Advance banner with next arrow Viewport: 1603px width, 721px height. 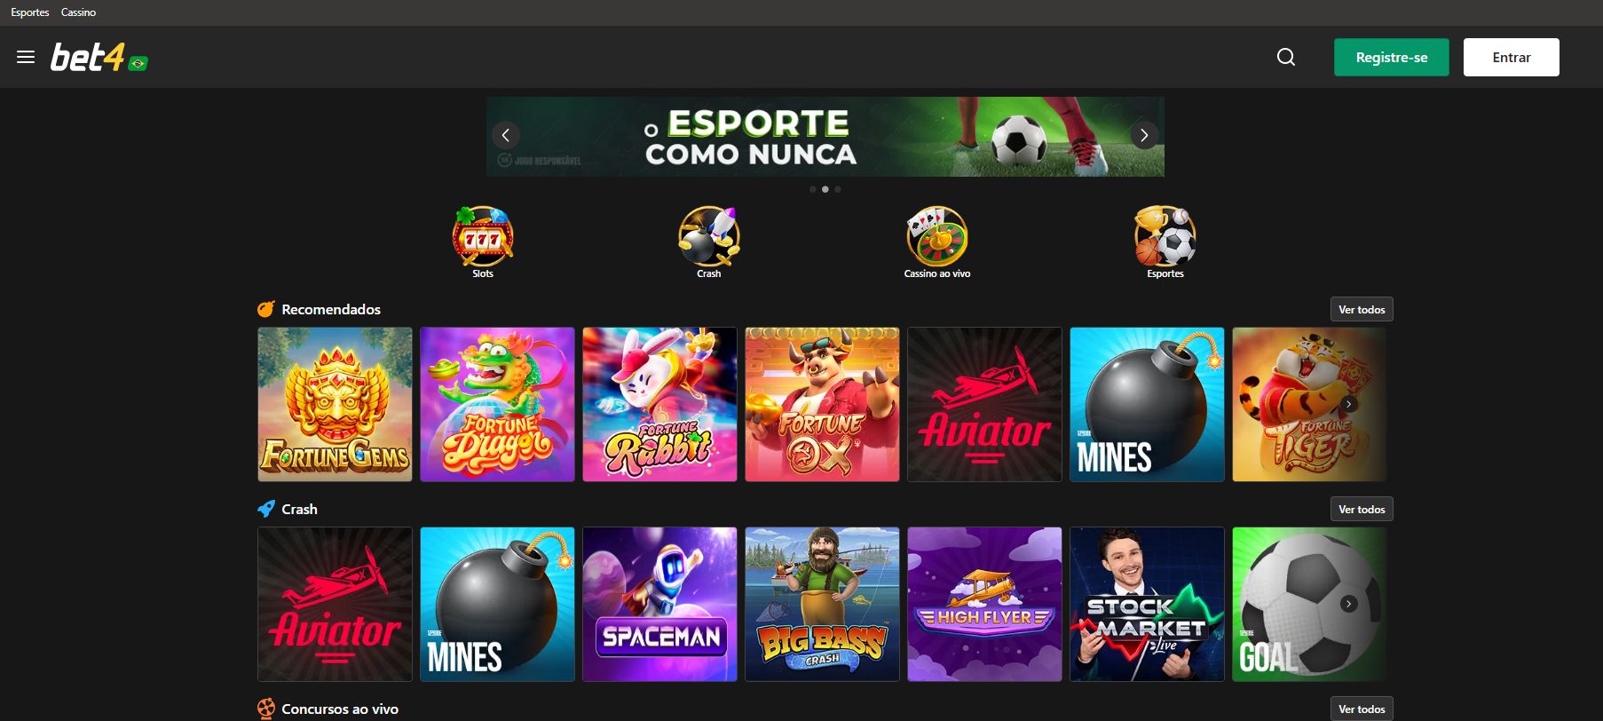coord(1144,135)
